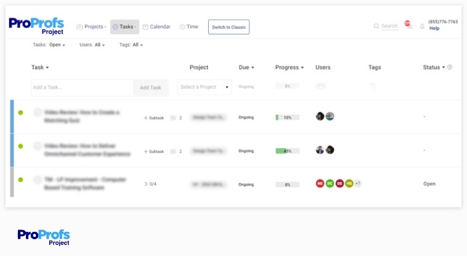Viewport: 467px width, 256px height.
Task: Click the DC user avatar
Action: click(330, 183)
